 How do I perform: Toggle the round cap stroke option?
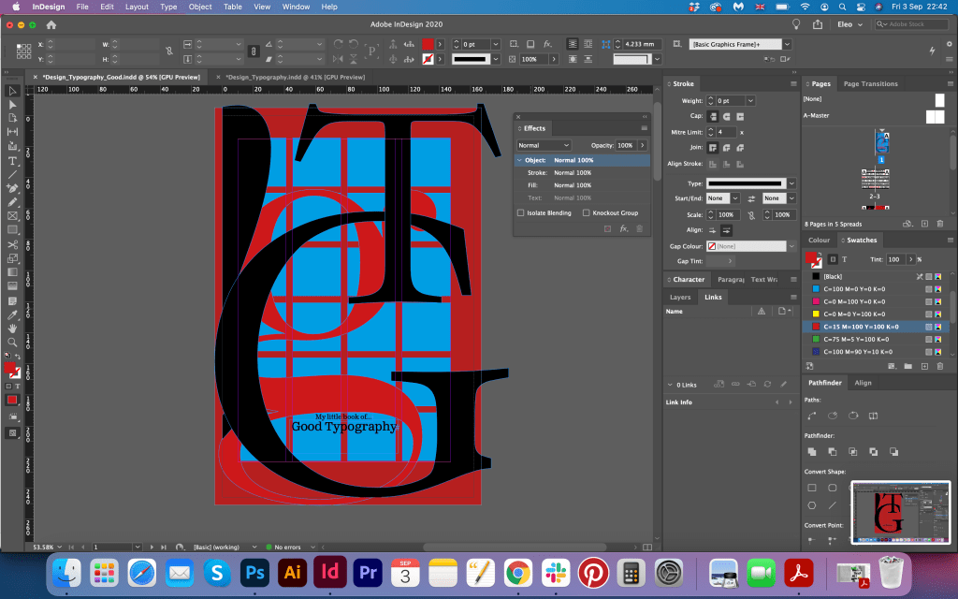(x=726, y=116)
